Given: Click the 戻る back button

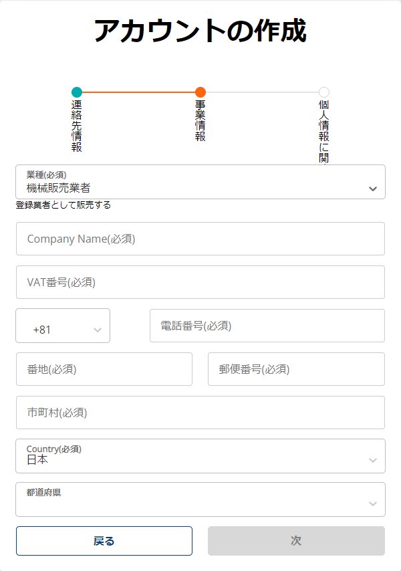Looking at the screenshot, I should 104,541.
